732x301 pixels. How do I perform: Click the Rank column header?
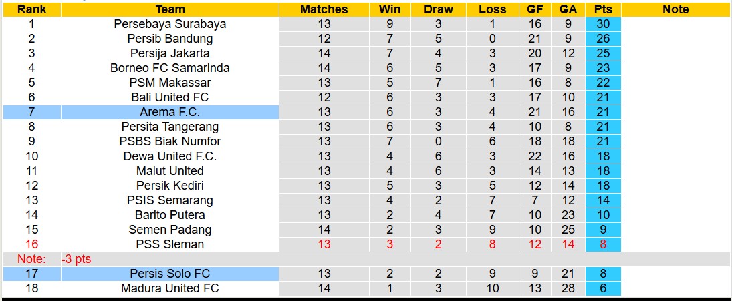point(31,9)
